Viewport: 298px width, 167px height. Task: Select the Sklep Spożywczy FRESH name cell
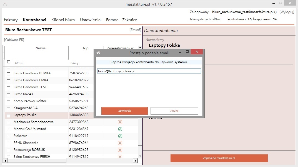click(41, 156)
